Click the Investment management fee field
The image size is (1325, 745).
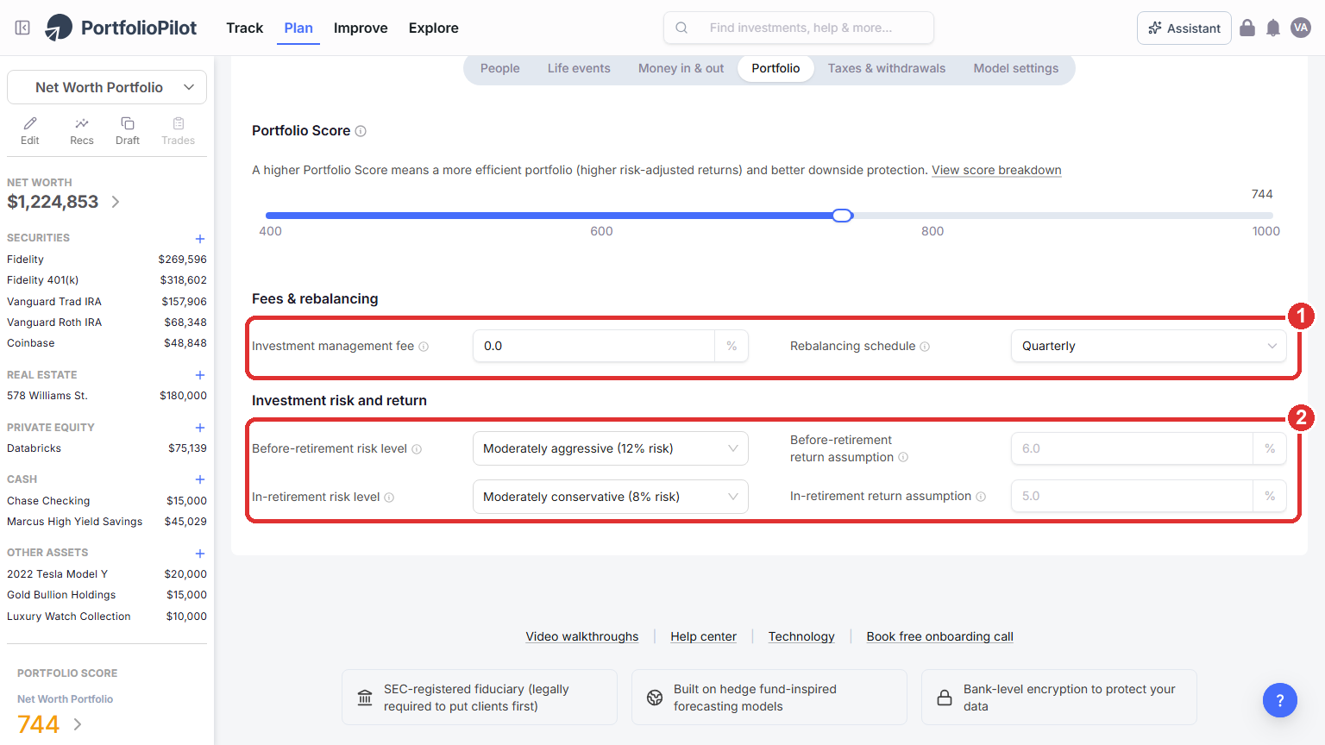tap(593, 346)
